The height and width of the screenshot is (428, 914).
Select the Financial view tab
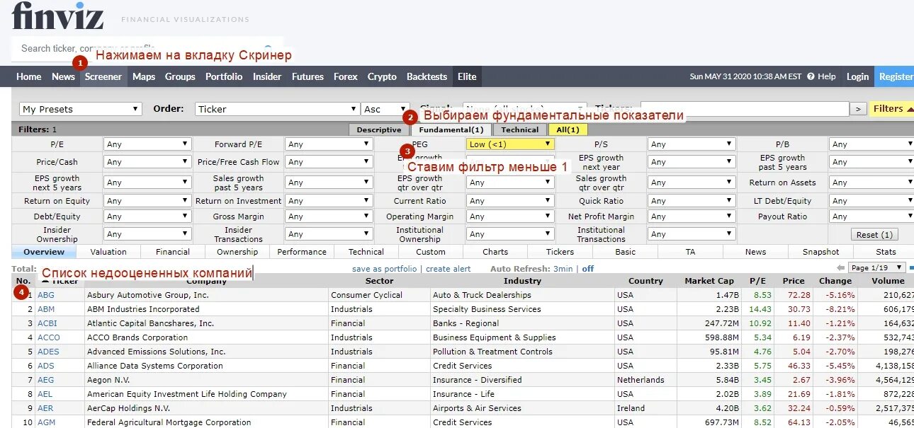(x=173, y=252)
